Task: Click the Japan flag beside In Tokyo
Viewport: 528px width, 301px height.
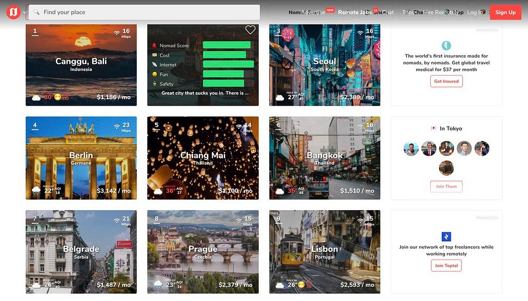Action: (x=433, y=128)
